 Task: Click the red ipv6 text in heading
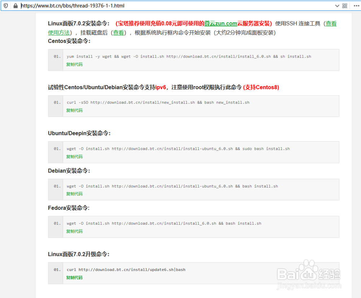[x=161, y=87]
